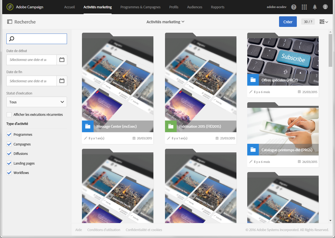Image resolution: width=335 pixels, height=238 pixels.
Task: Click the Catalogue printemps-été (PRGS) title
Action: 287,150
